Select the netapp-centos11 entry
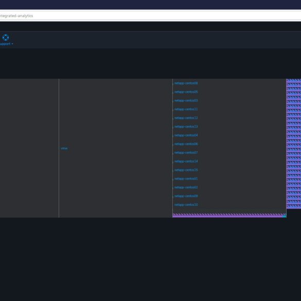The image size is (301, 301). click(186, 109)
